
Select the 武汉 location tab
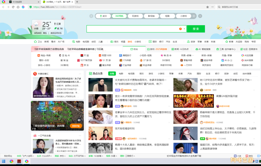pyautogui.click(x=103, y=16)
